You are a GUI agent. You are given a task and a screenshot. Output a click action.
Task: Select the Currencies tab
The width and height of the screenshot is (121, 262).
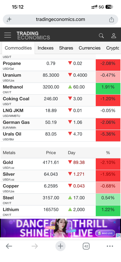click(x=90, y=48)
